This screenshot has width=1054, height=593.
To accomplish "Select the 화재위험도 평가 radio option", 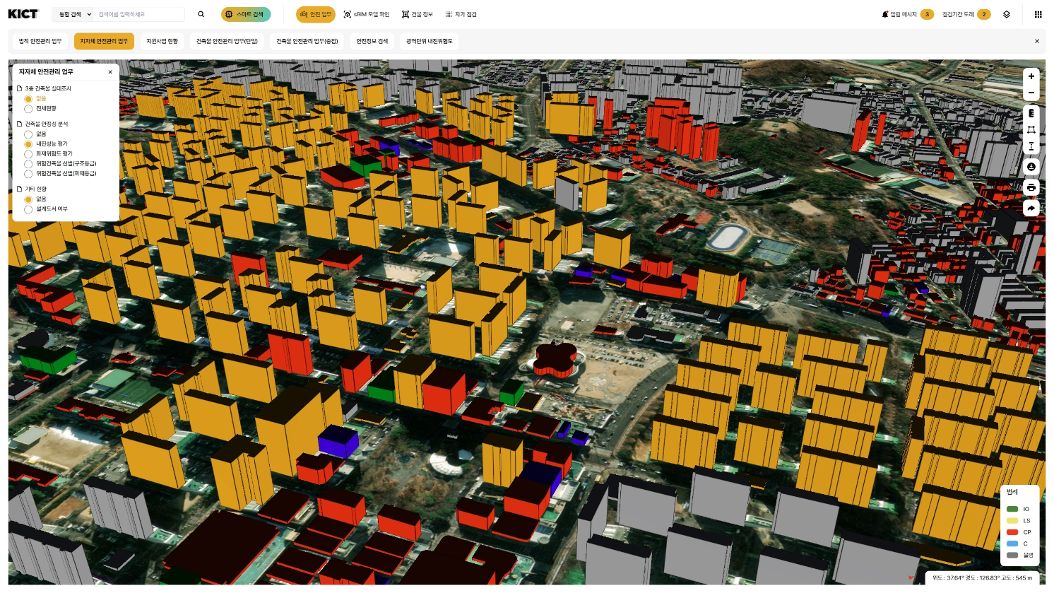I will click(28, 154).
